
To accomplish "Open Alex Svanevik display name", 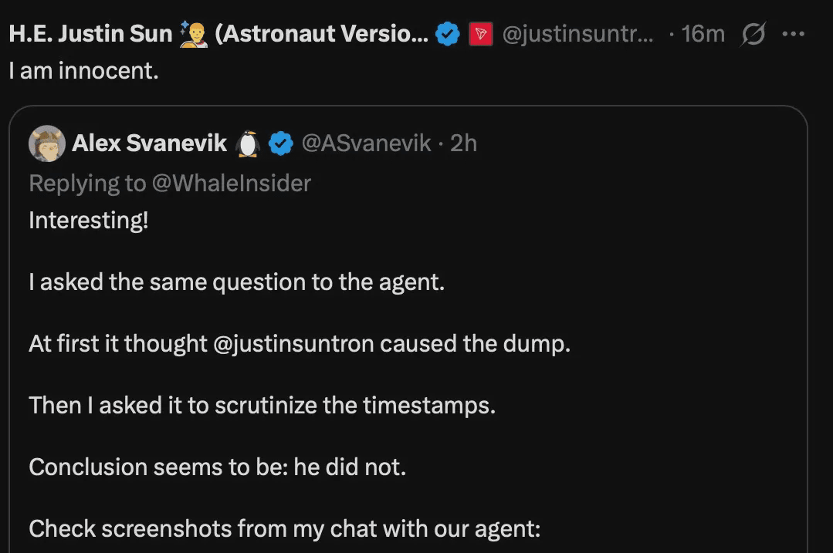I will coord(149,143).
